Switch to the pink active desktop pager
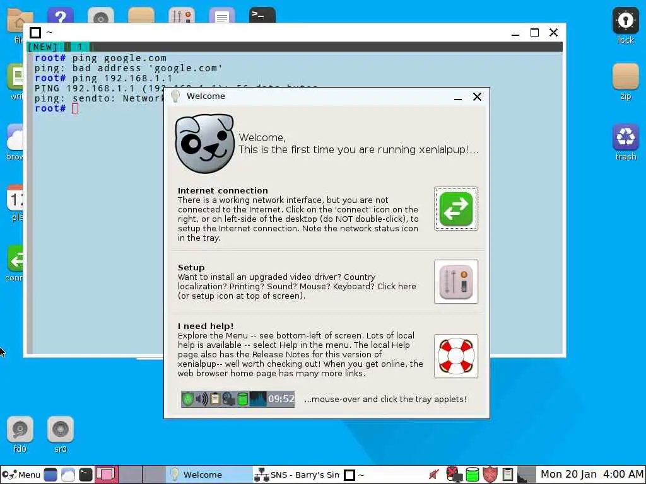 106,475
